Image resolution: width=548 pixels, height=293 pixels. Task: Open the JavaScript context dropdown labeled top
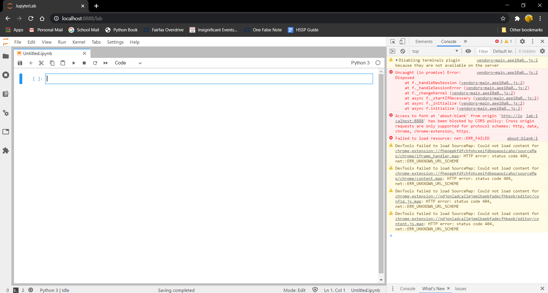[434, 51]
